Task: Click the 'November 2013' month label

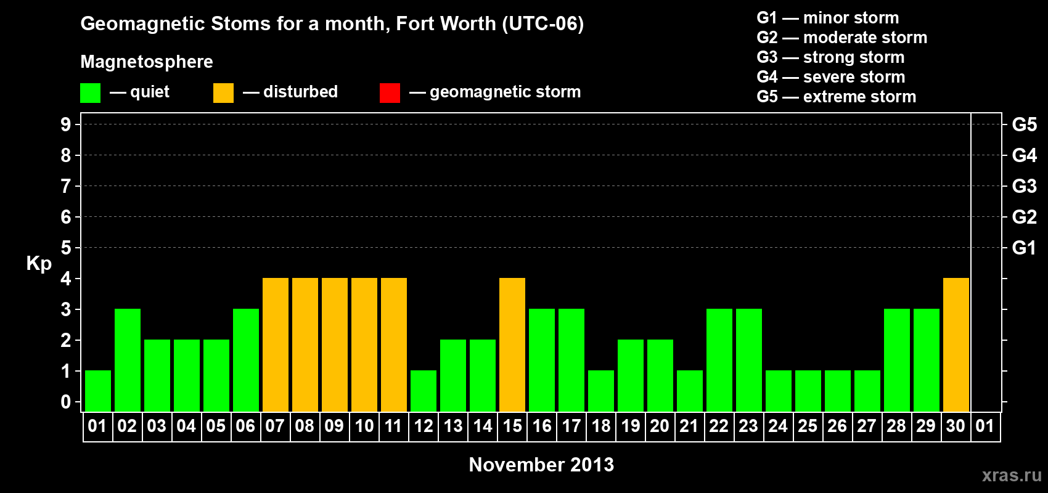Action: [541, 465]
